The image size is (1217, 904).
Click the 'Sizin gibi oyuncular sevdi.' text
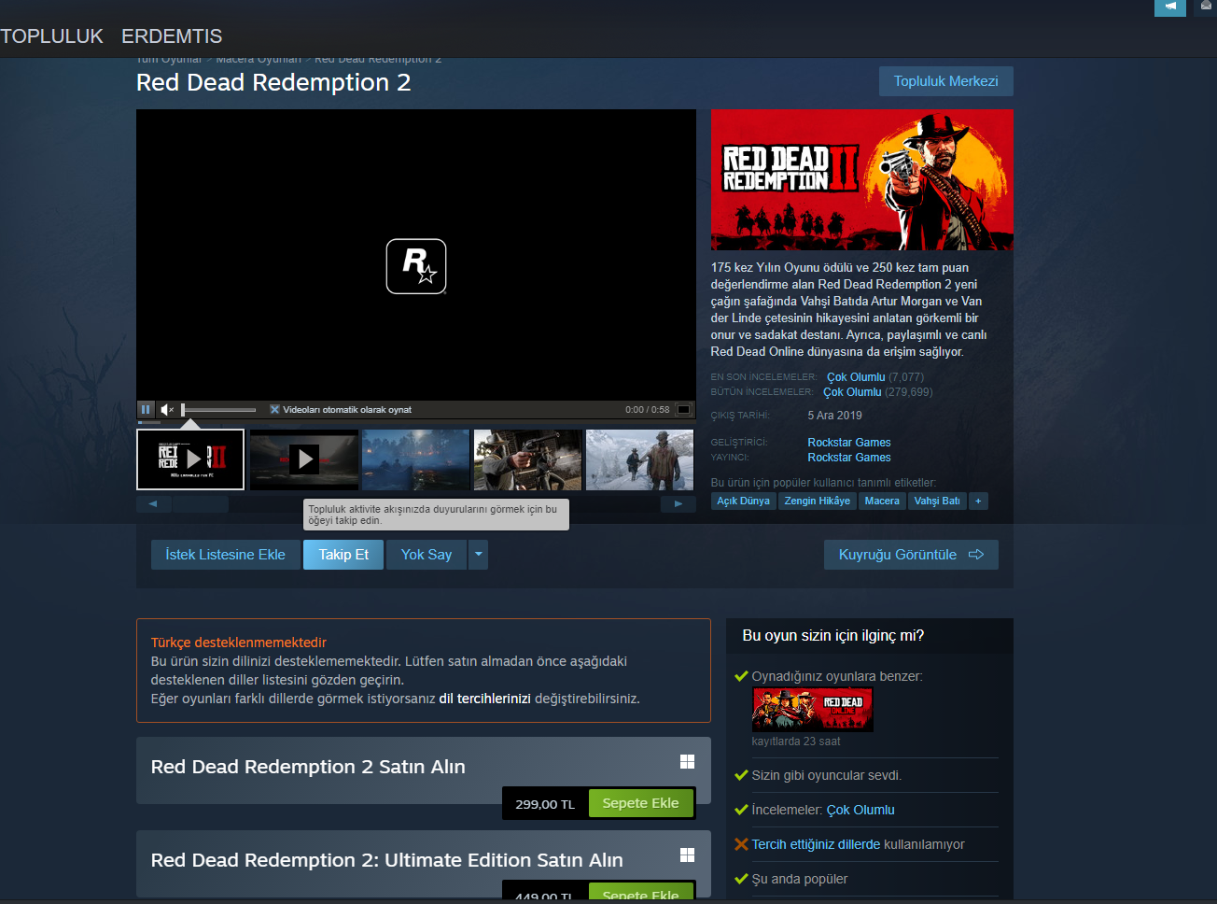pos(827,775)
